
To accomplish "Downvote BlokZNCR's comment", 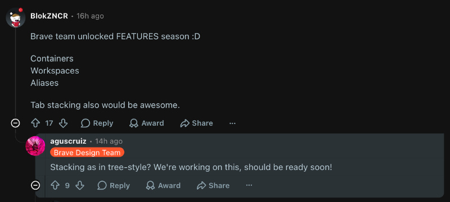I will pyautogui.click(x=63, y=123).
